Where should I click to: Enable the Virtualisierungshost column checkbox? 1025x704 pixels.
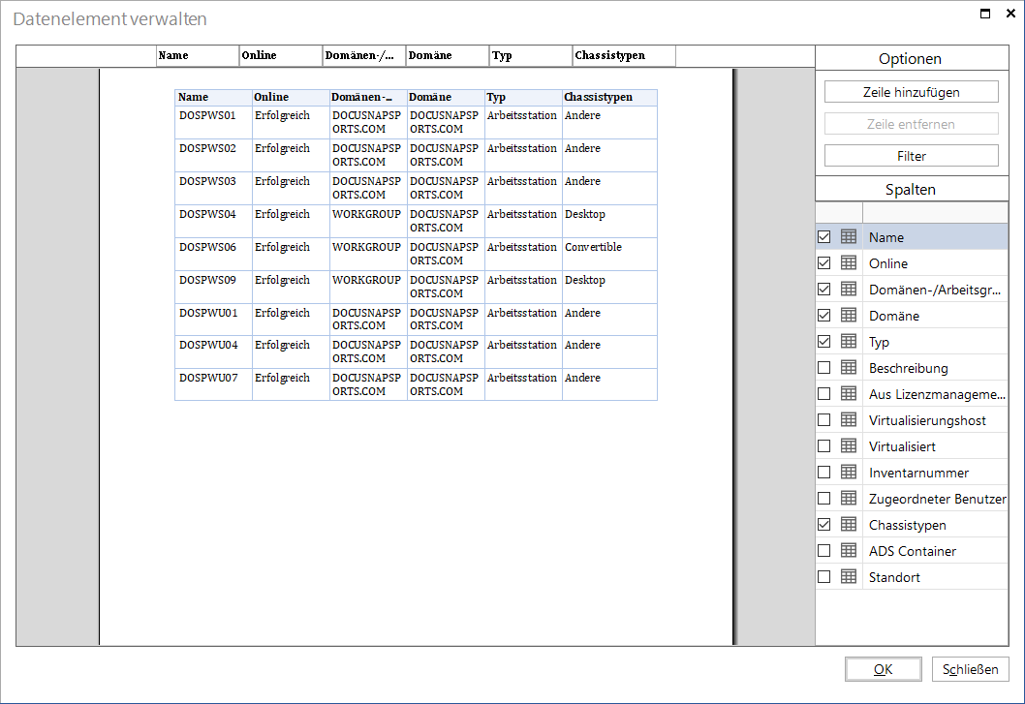pyautogui.click(x=823, y=419)
